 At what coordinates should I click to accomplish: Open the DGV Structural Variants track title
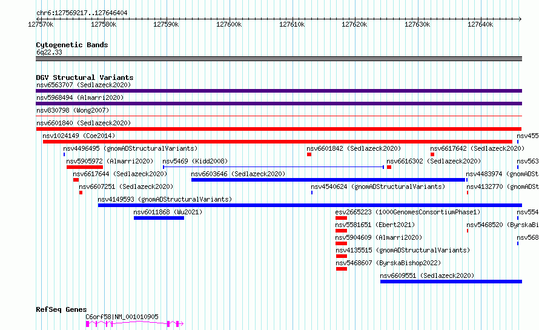[85, 78]
